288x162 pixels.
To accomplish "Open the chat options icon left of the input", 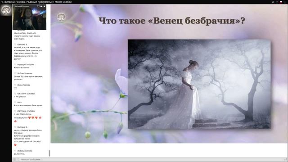I will 15,159.
